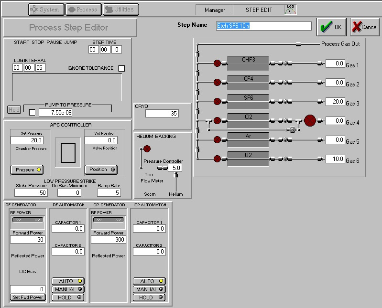
Task: Click the SF6 gas label box
Action: pos(248,101)
